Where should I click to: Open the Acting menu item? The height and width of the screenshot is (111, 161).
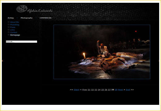pyautogui.click(x=11, y=18)
